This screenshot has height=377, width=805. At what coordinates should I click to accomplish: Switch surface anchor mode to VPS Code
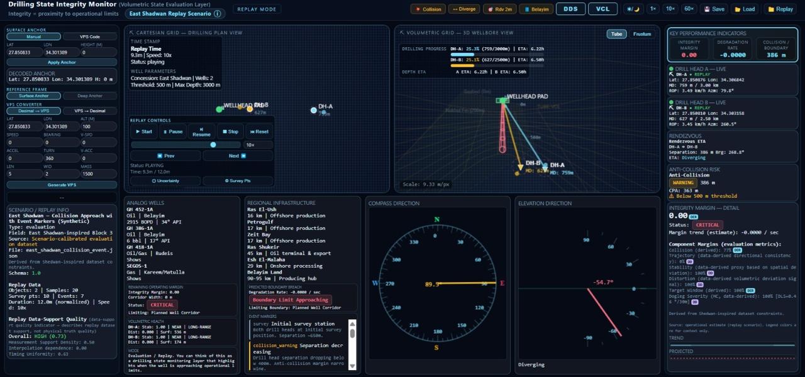click(x=90, y=36)
